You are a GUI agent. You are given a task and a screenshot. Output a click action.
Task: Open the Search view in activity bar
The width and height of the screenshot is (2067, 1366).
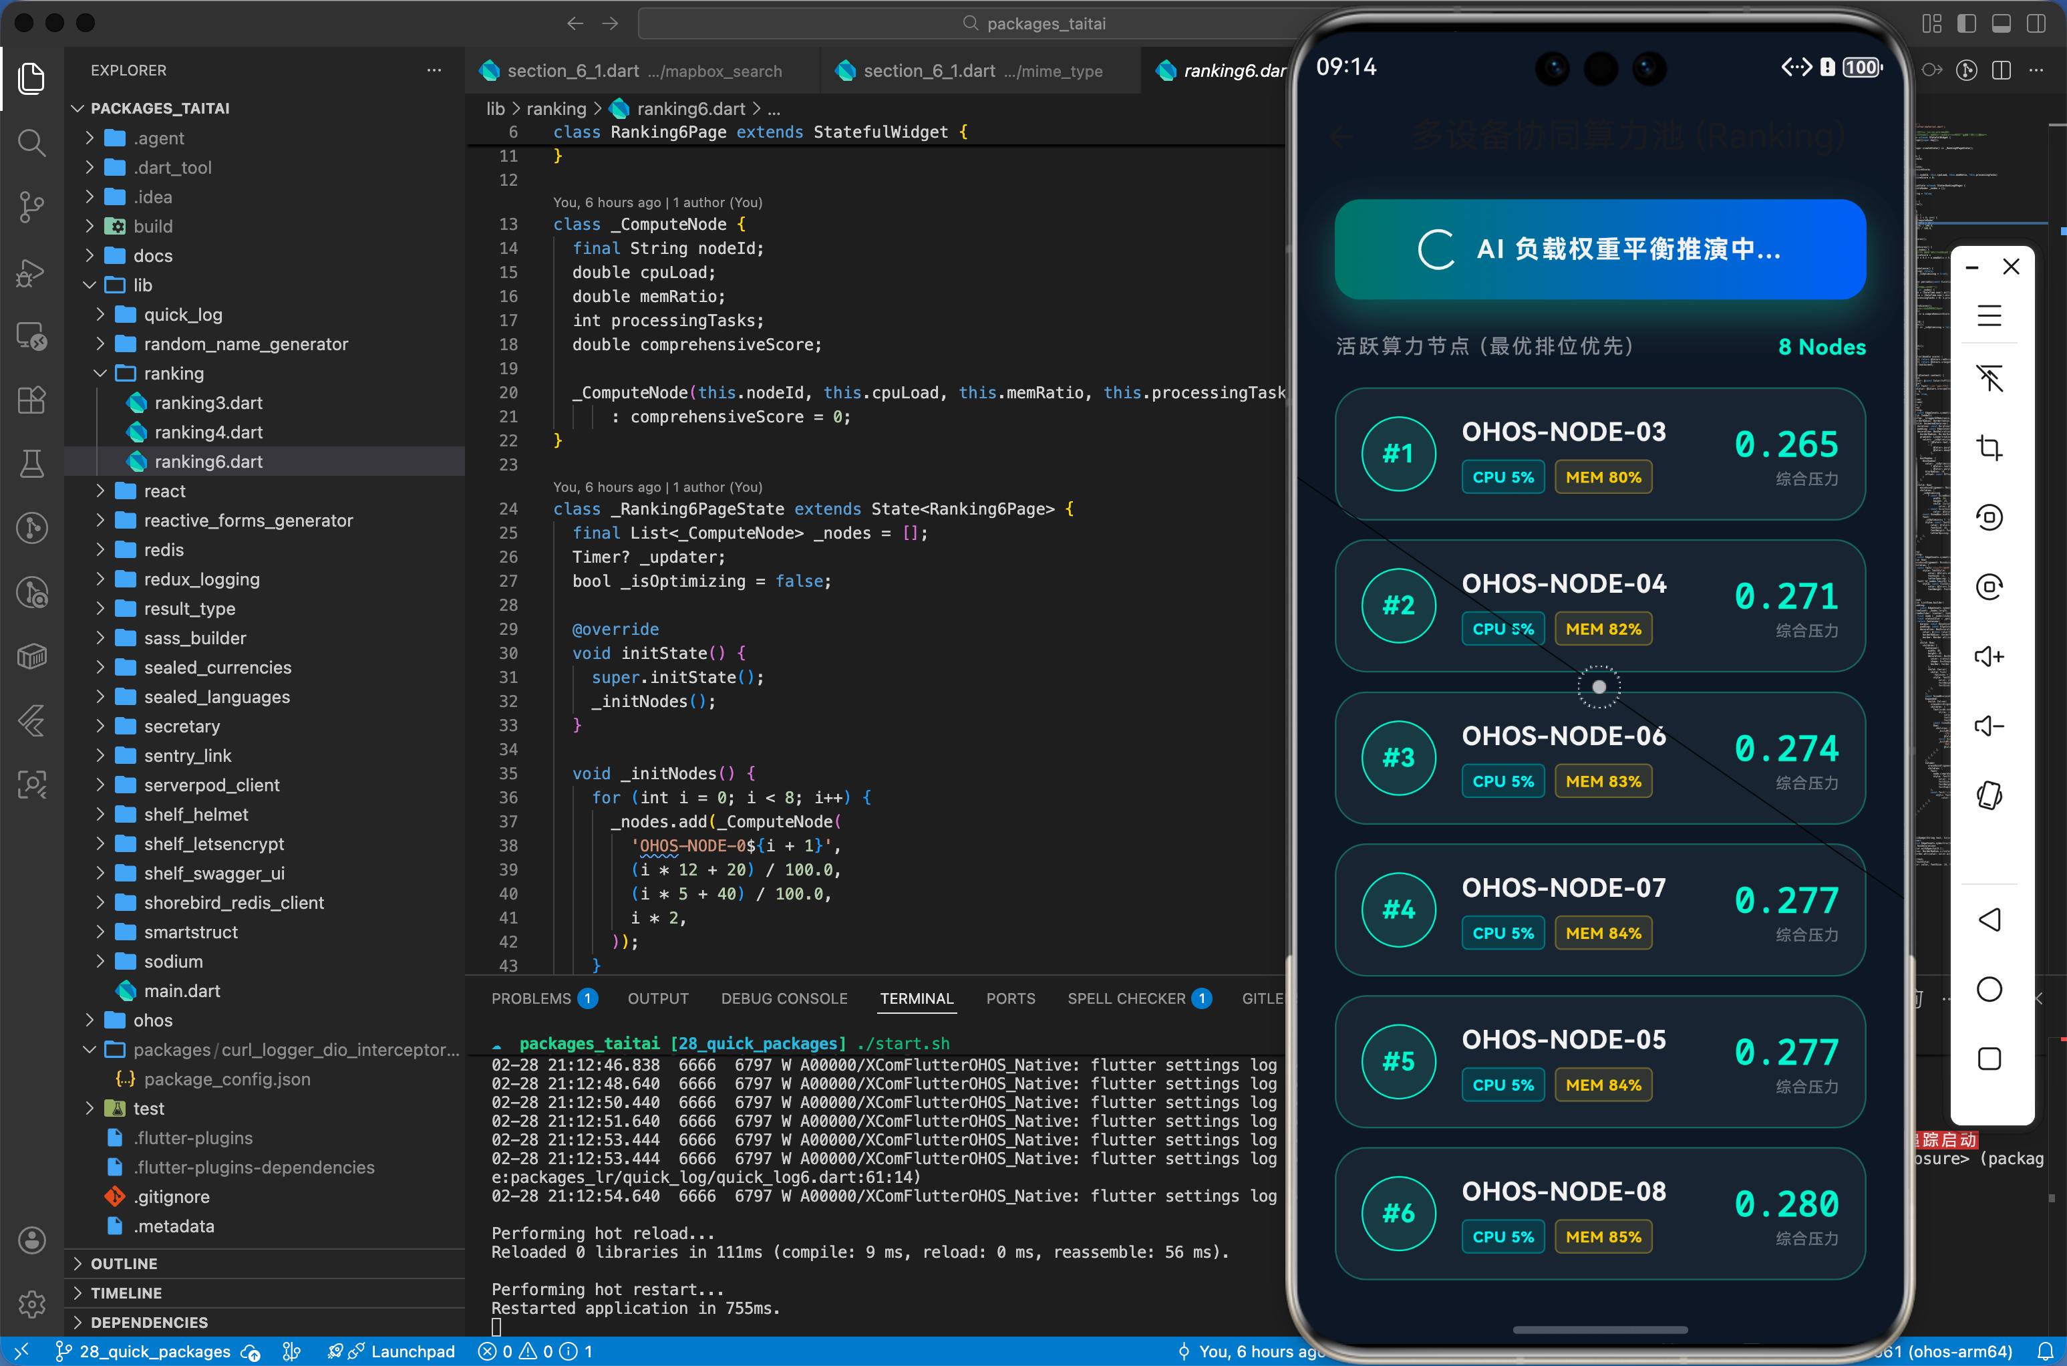(x=31, y=142)
